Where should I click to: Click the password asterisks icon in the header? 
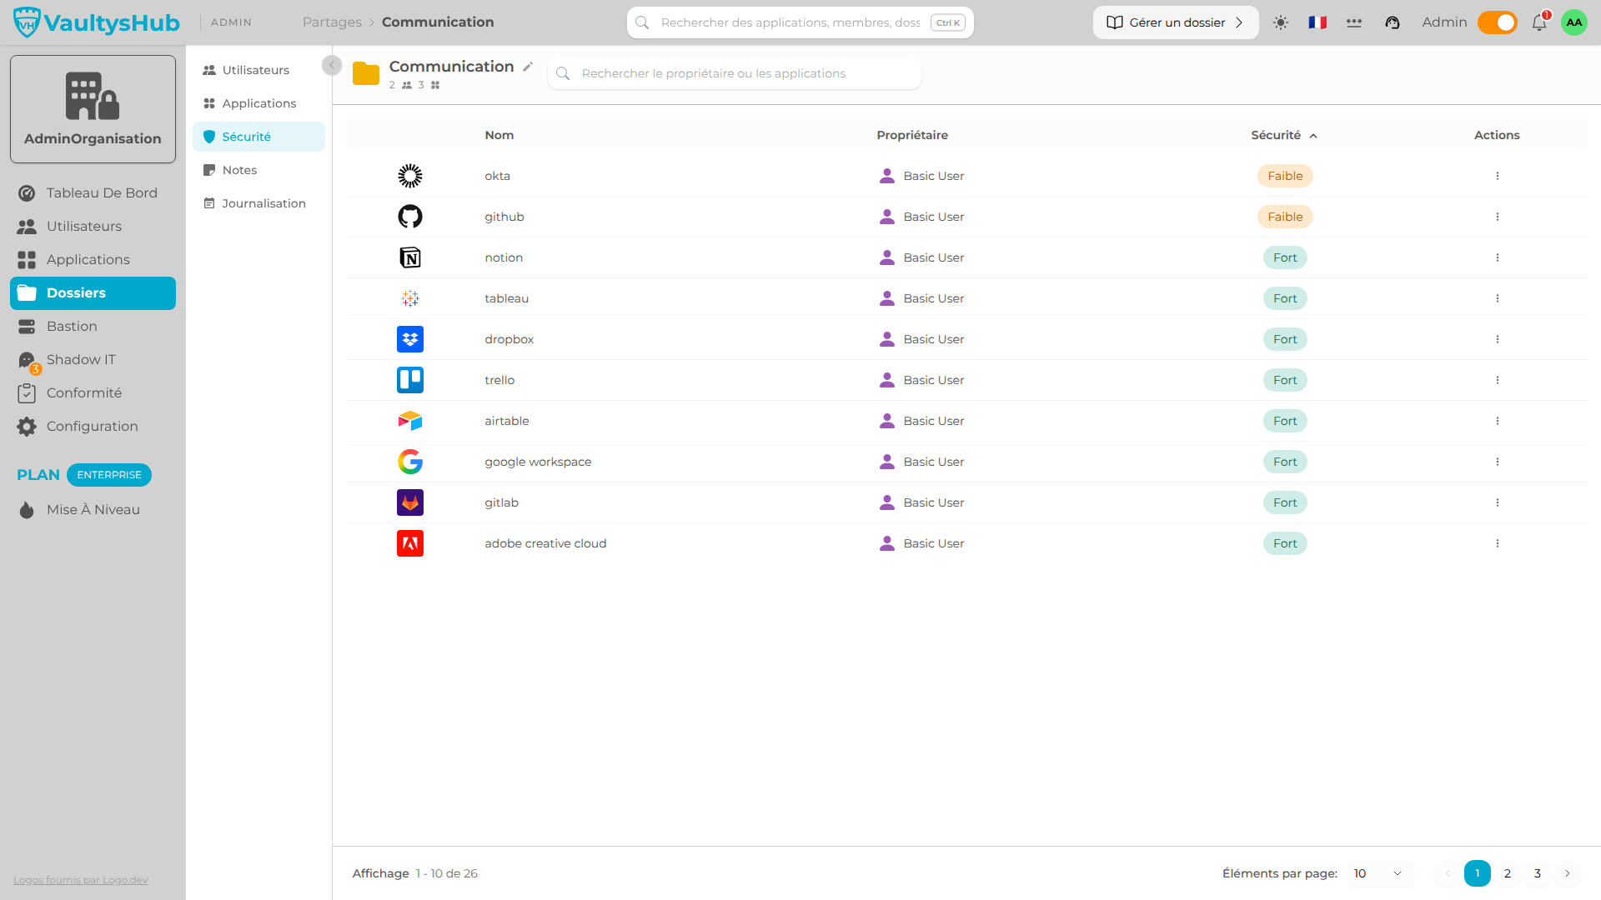pyautogui.click(x=1354, y=22)
